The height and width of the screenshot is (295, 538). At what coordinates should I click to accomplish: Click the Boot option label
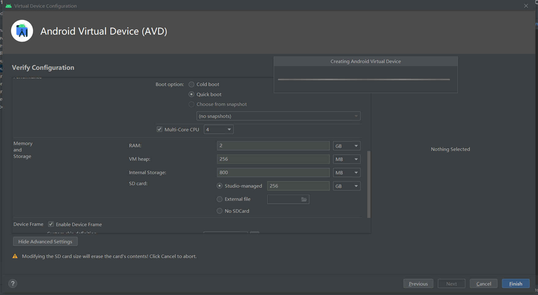click(170, 84)
